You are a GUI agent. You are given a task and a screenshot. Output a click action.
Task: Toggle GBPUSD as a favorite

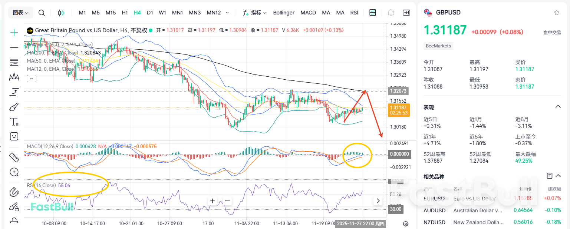(556, 12)
